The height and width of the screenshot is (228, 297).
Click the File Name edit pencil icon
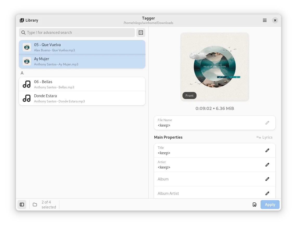coord(267,123)
